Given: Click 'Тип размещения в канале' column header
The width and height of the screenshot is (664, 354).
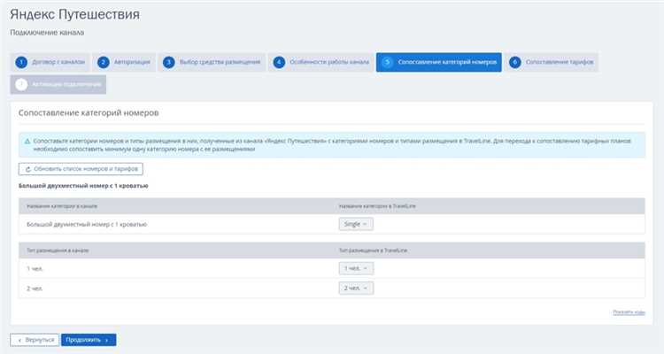Looking at the screenshot, I should (58, 250).
